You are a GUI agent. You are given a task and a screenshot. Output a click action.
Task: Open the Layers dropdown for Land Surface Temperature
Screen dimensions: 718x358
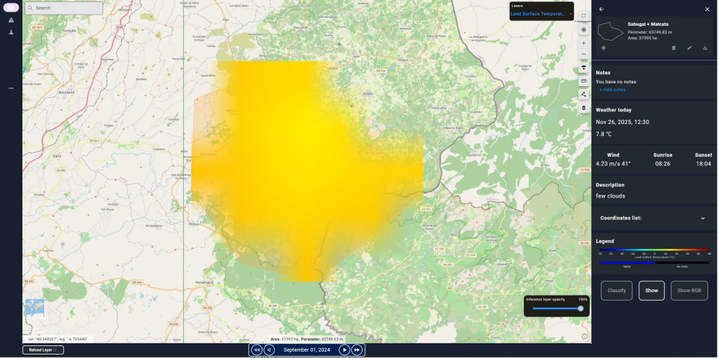(541, 13)
